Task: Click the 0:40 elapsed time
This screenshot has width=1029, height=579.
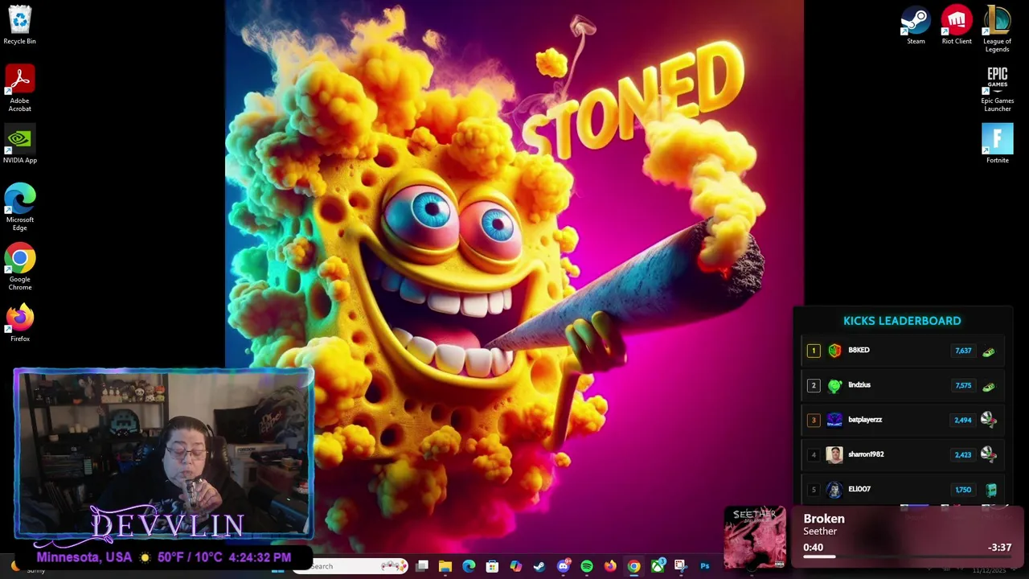Action: pyautogui.click(x=813, y=548)
